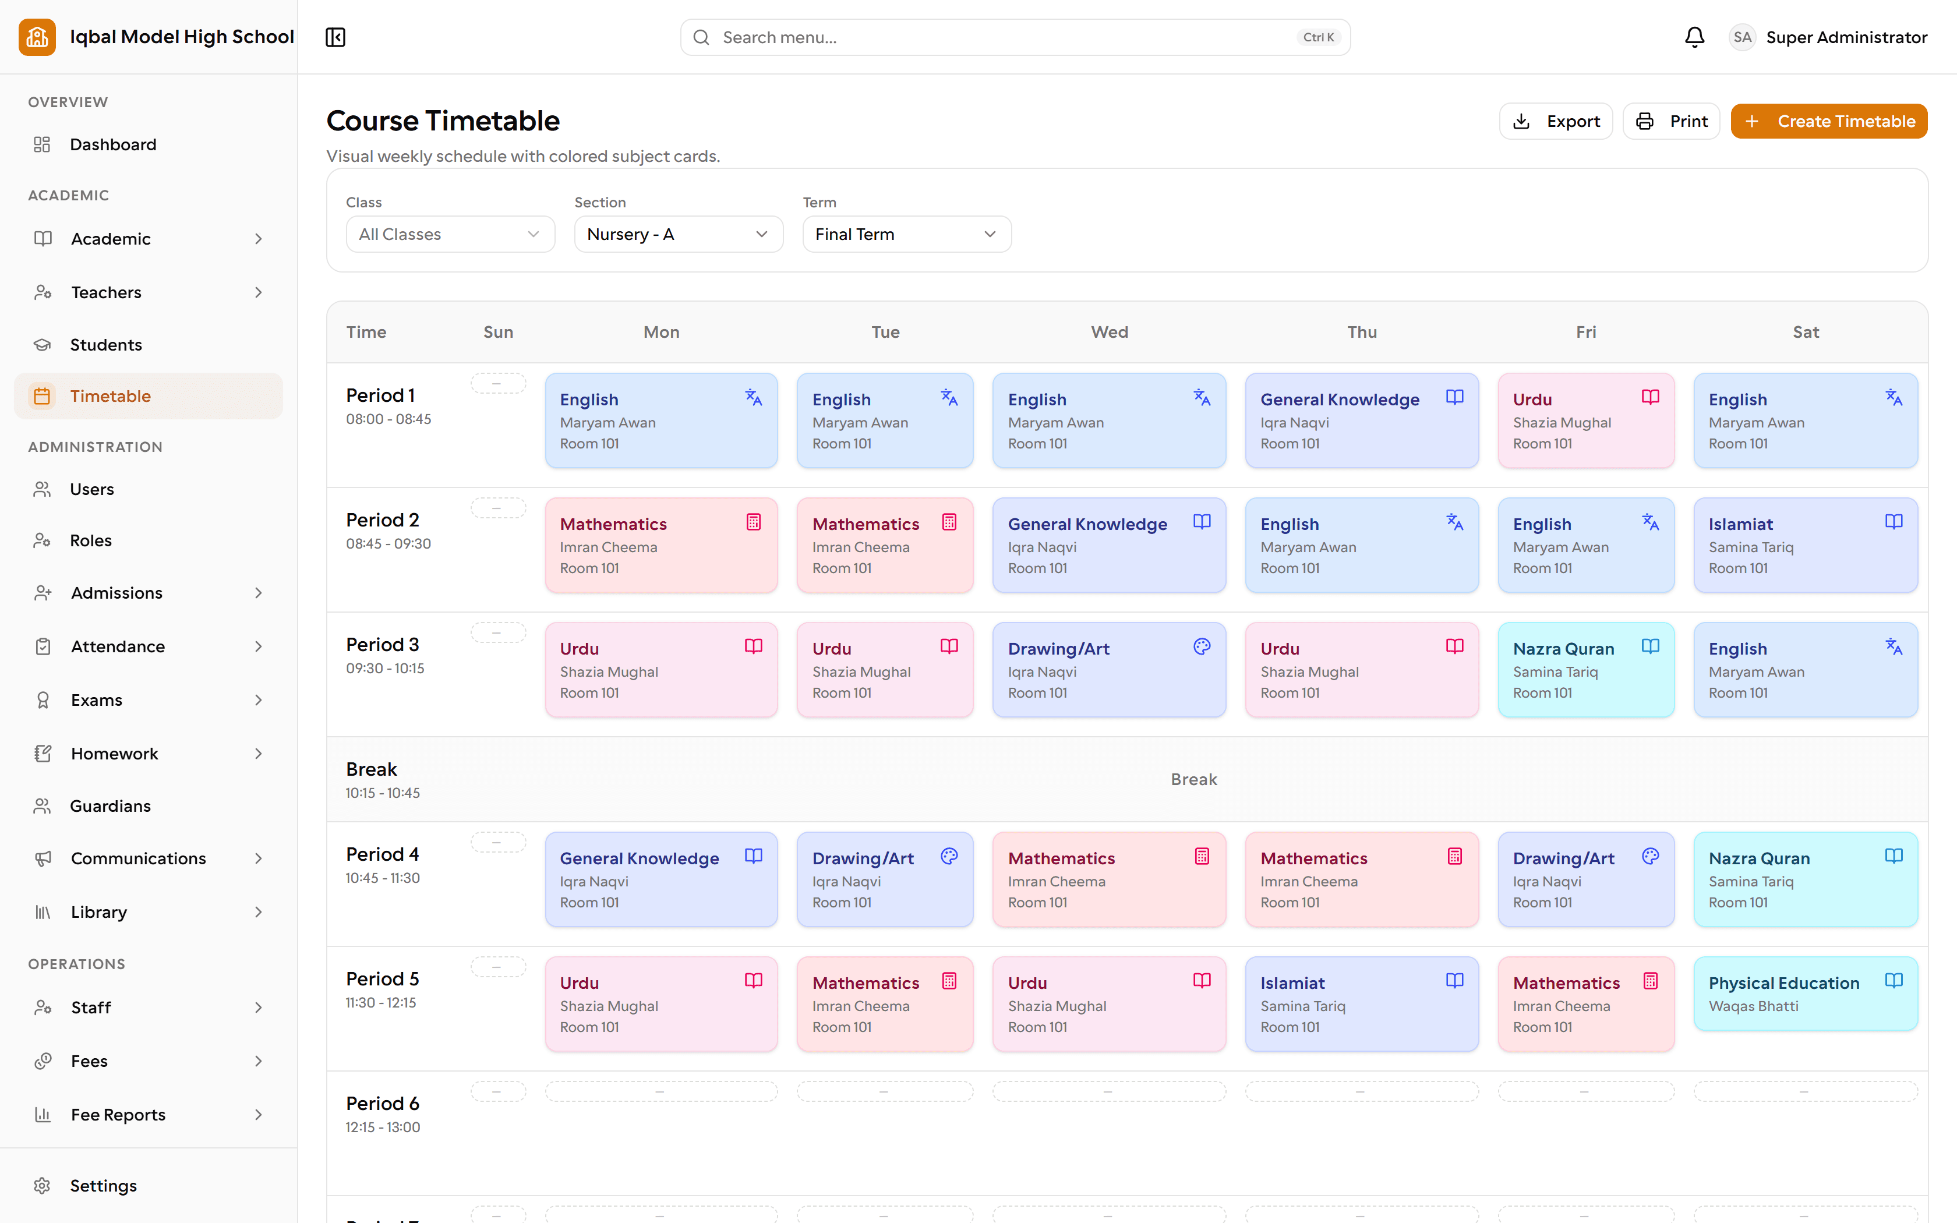1957x1223 pixels.
Task: Open Settings in the sidebar
Action: [x=149, y=1185]
